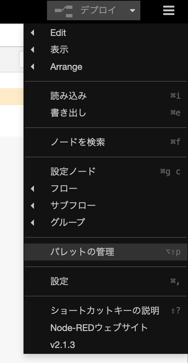Open 設定ノード from the menu
Viewport: 188px width, 363px height.
(105, 171)
